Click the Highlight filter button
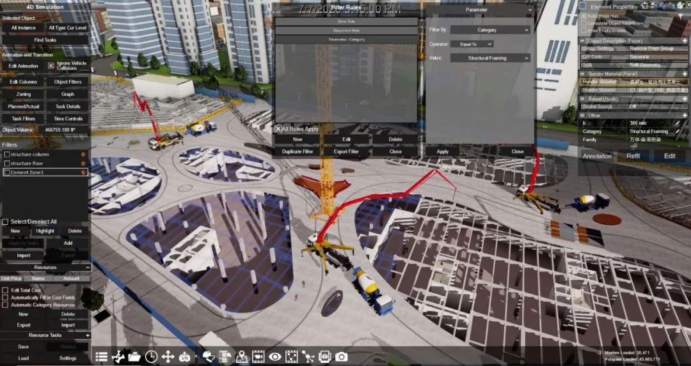Image resolution: width=691 pixels, height=366 pixels. pyautogui.click(x=45, y=231)
